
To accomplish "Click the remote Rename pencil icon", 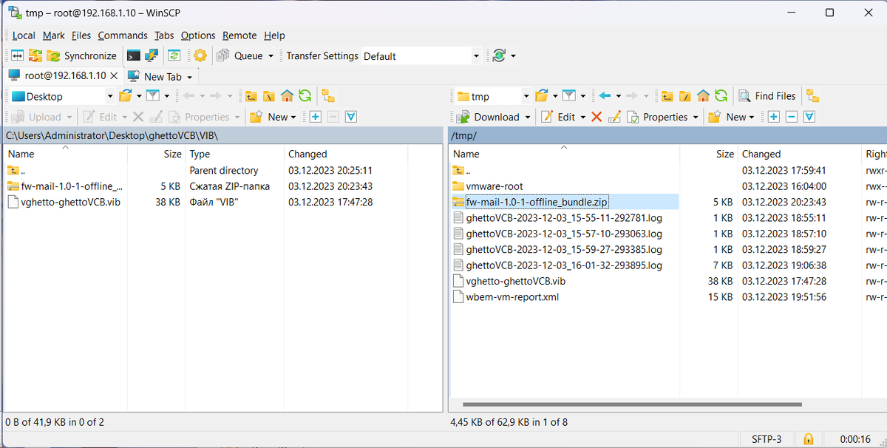I will (614, 117).
